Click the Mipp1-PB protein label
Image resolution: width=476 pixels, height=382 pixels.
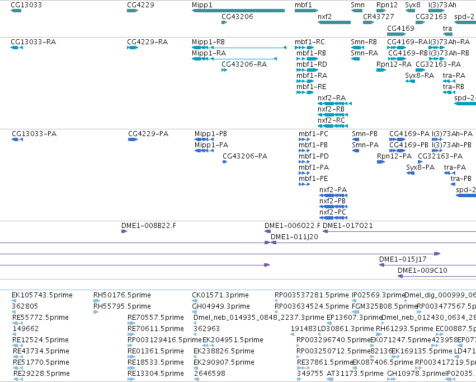tap(211, 134)
